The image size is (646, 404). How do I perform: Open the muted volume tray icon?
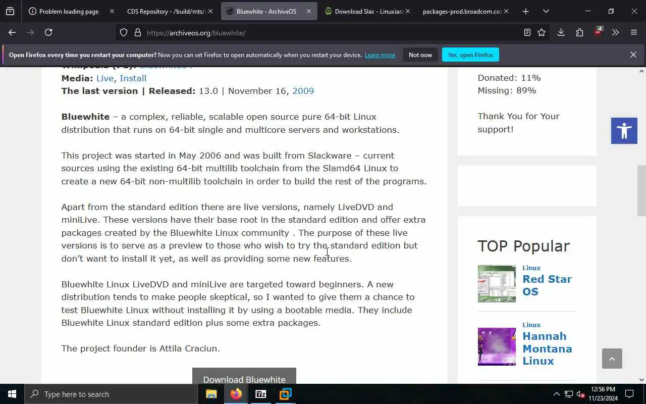580,394
